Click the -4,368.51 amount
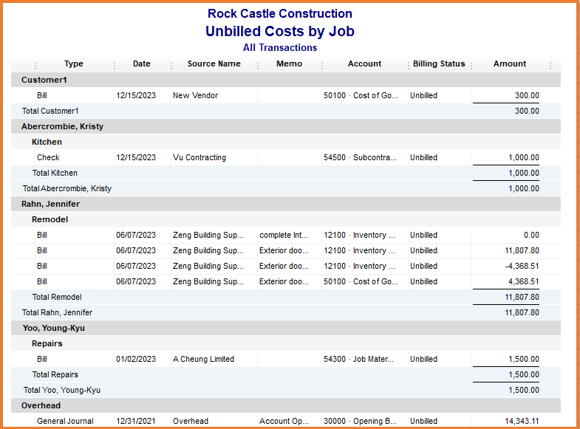The width and height of the screenshot is (580, 429). point(522,266)
